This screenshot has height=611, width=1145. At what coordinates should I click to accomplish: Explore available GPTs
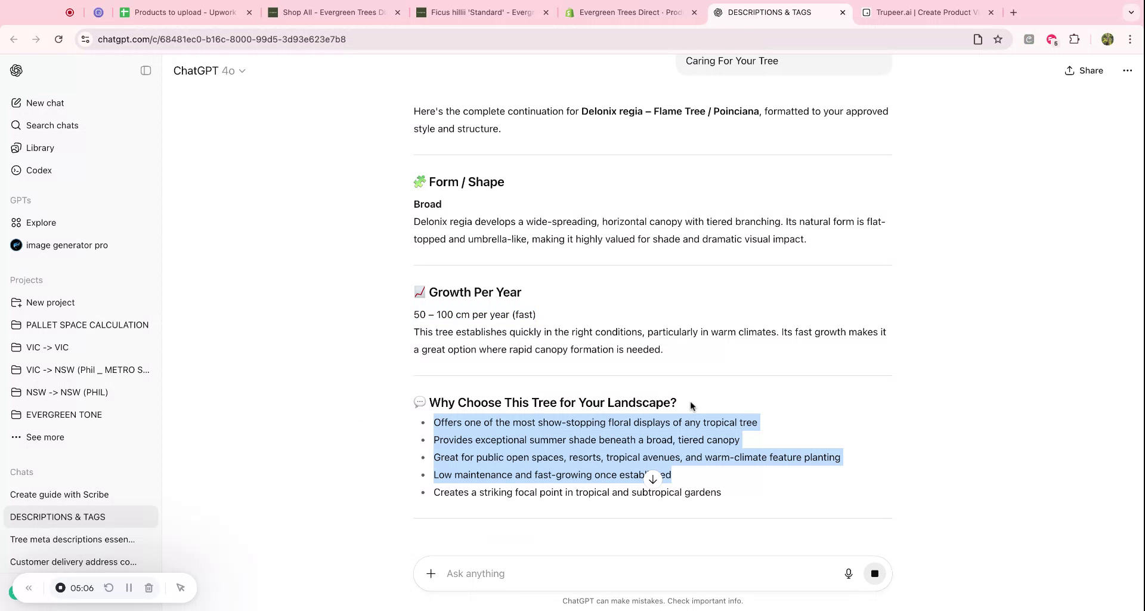41,222
